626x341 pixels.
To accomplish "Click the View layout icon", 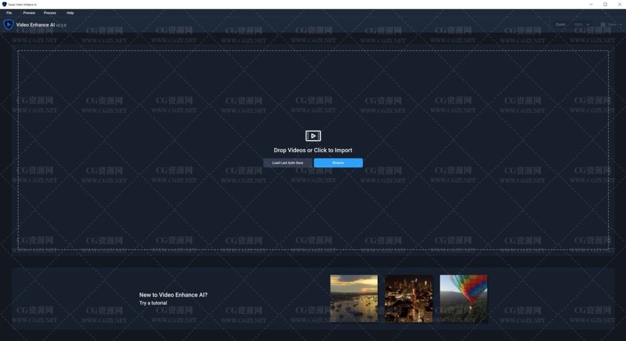I will (x=603, y=24).
